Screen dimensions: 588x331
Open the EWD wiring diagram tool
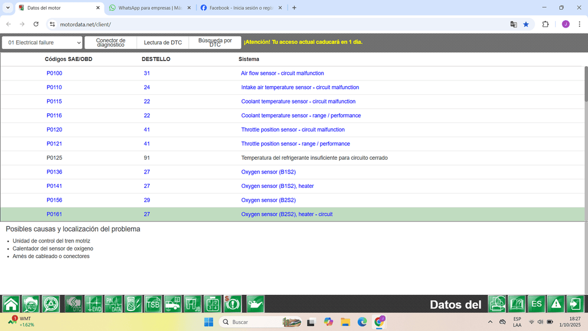pos(93,304)
